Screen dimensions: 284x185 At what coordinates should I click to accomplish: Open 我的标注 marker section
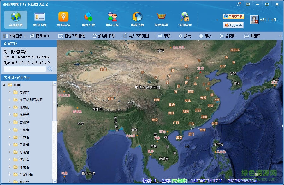[x=63, y=20]
